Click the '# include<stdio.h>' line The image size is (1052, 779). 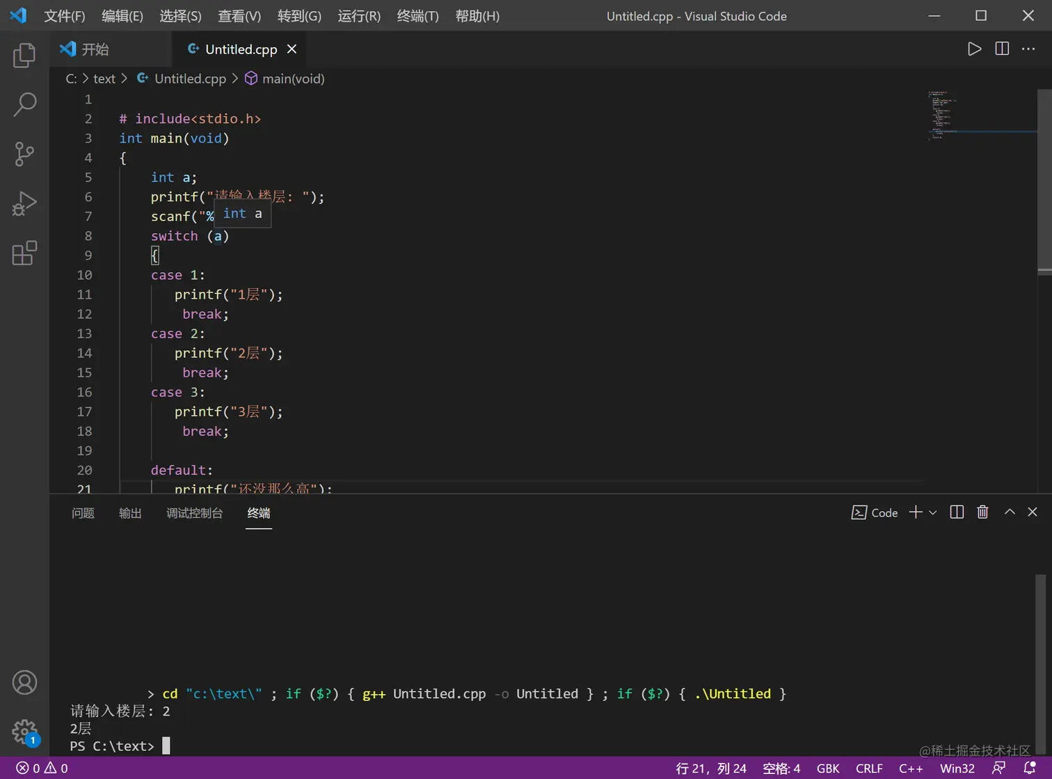pos(190,119)
